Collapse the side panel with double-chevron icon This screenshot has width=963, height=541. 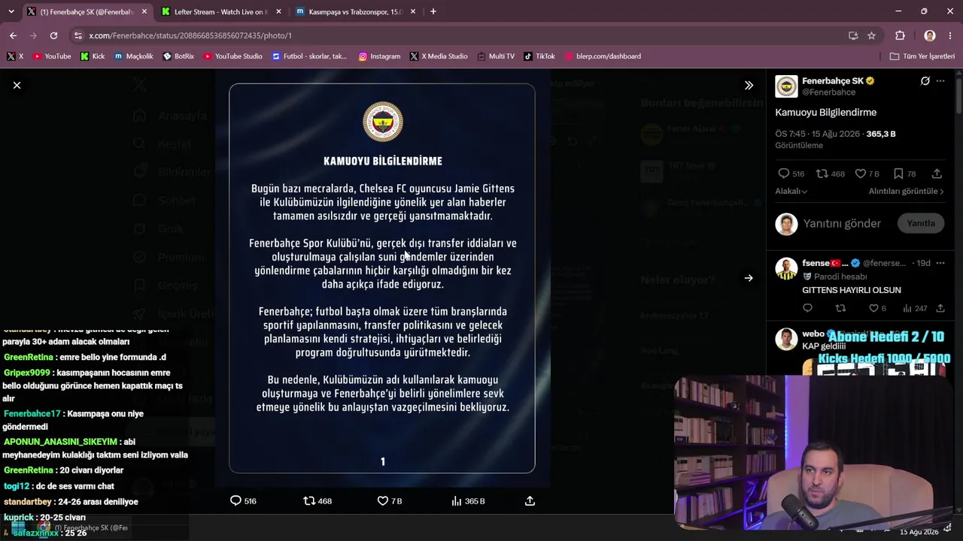(749, 86)
